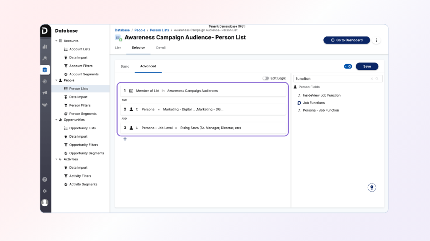Viewport: 430px width, 241px height.
Task: Collapse the Activities tree section
Action: point(56,159)
